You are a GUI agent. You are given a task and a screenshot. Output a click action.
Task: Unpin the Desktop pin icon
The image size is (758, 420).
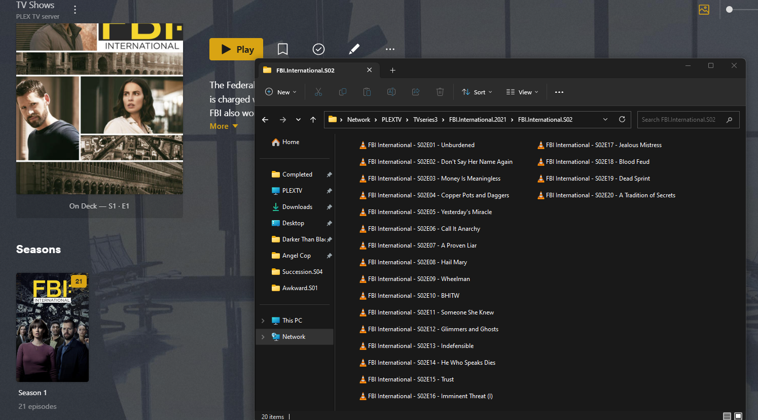point(329,223)
